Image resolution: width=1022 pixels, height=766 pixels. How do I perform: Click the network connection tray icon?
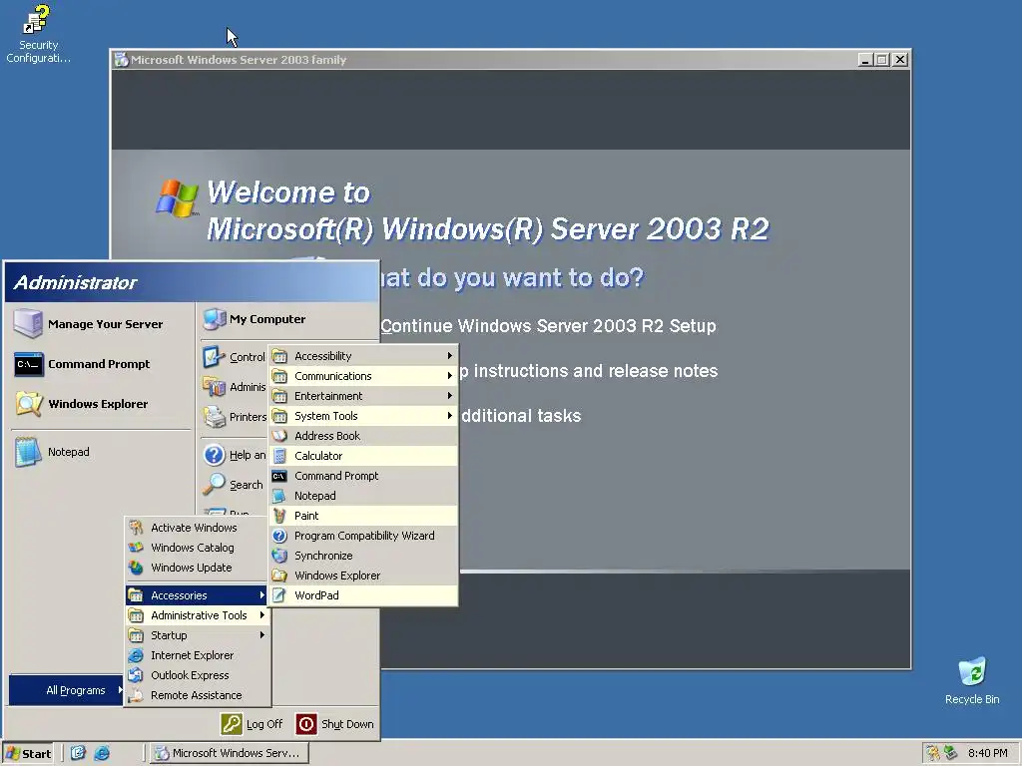pyautogui.click(x=951, y=753)
